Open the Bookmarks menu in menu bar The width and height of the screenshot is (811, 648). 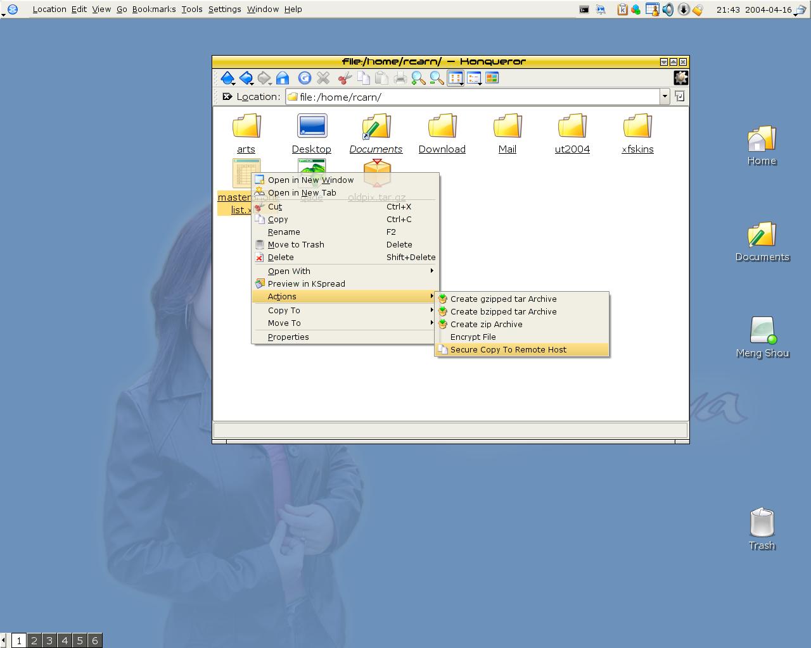154,9
